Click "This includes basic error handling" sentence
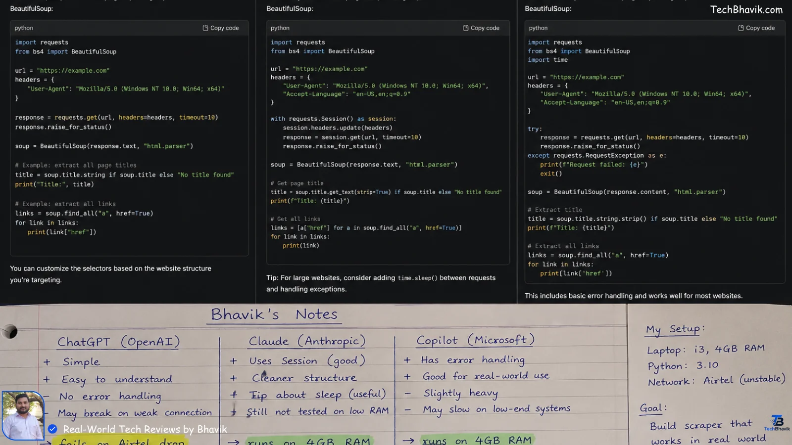 [634, 296]
